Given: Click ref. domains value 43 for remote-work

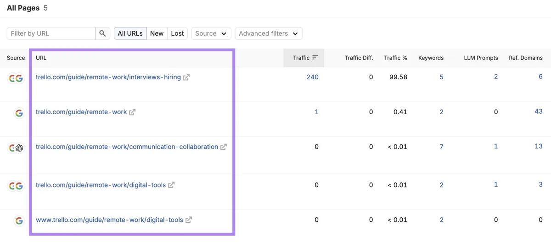Looking at the screenshot, I should [x=539, y=111].
